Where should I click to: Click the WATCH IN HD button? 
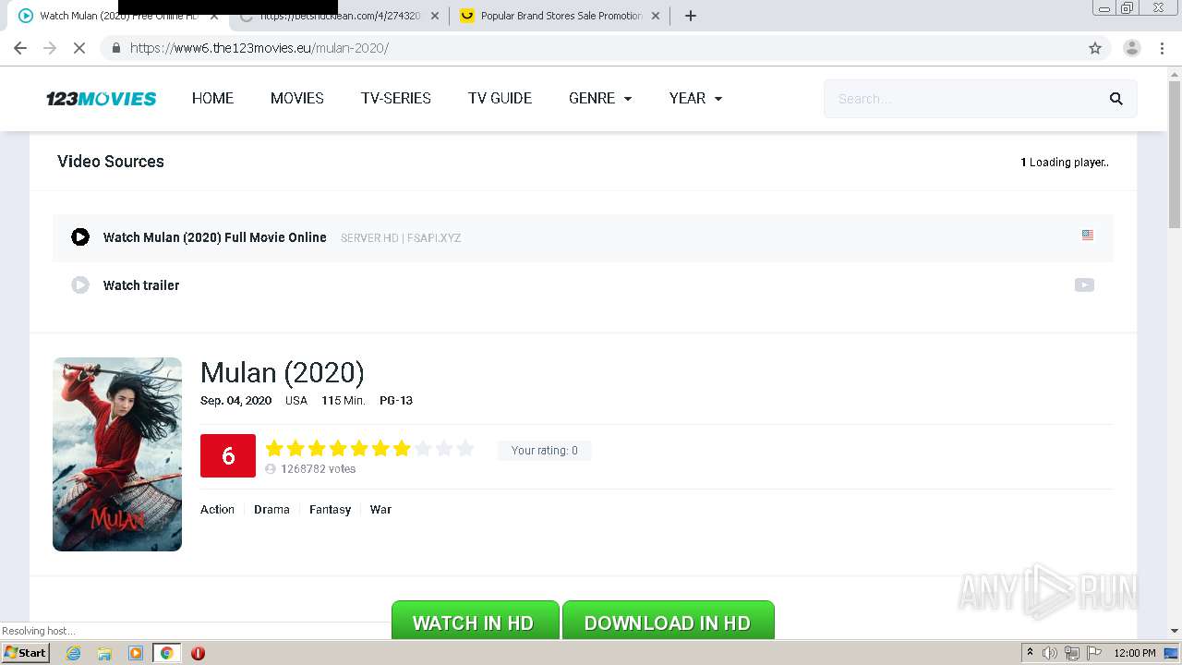(475, 621)
